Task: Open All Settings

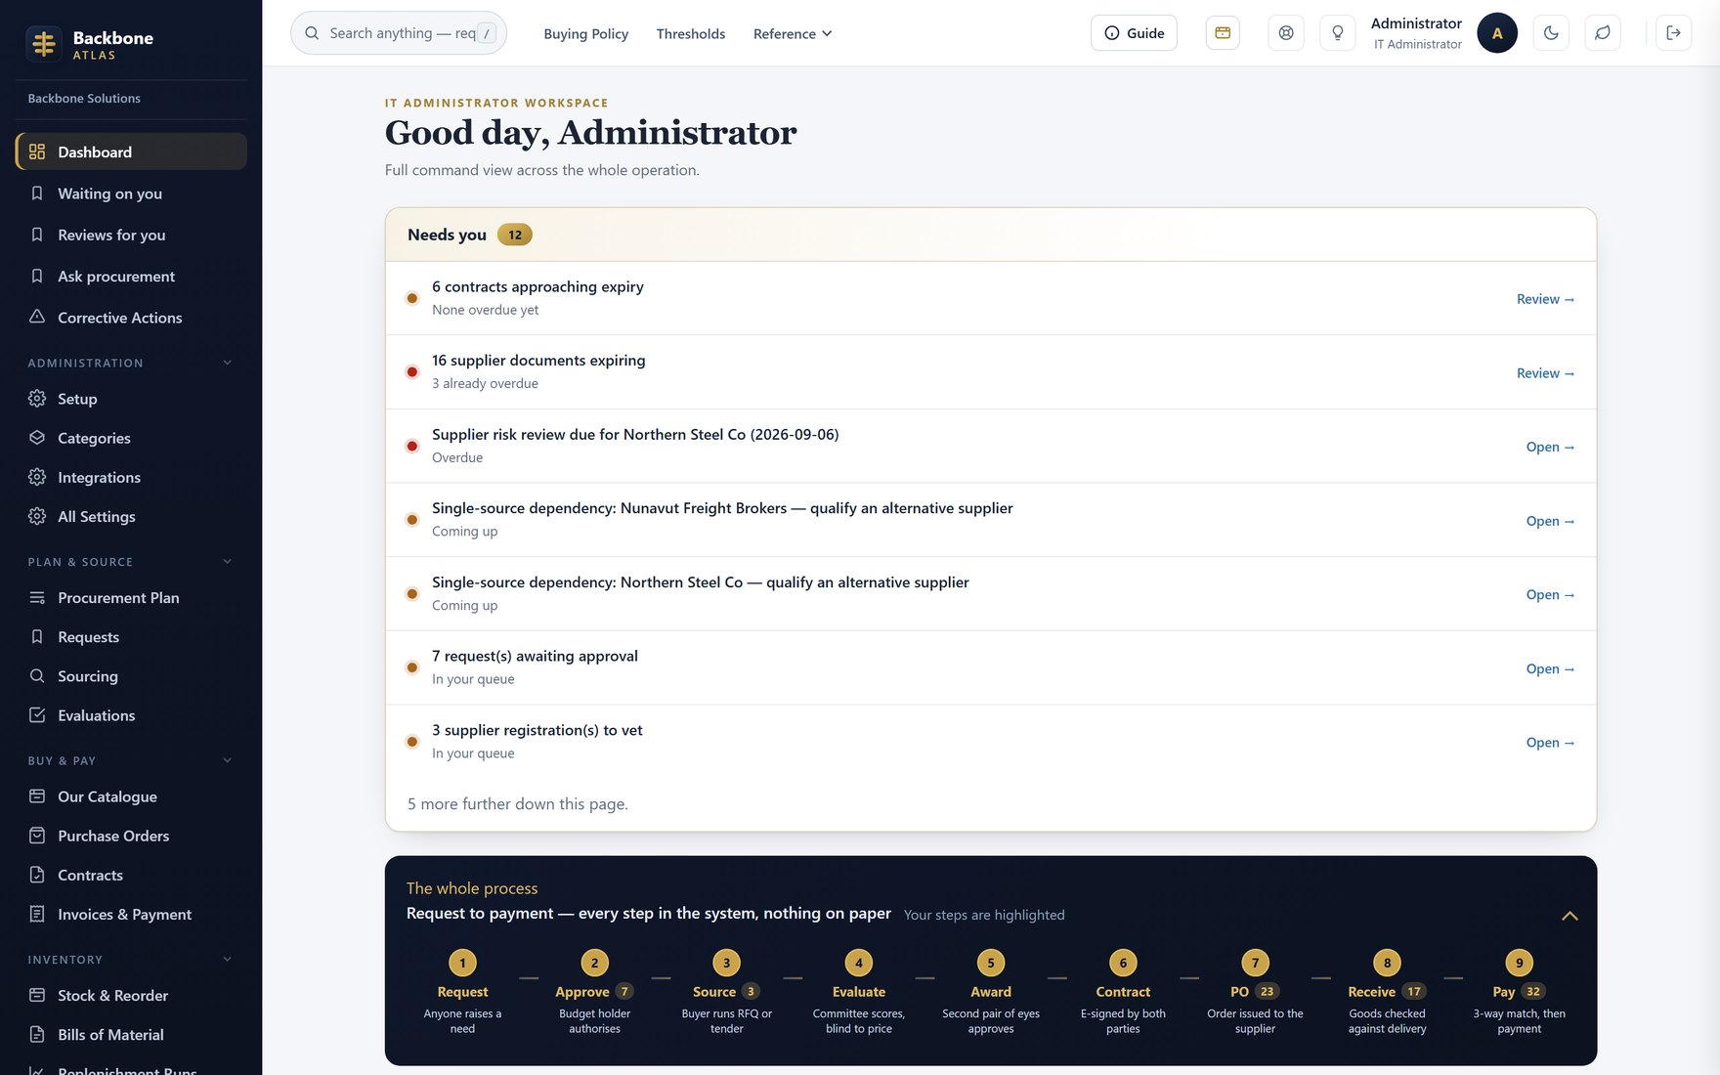Action: click(131, 516)
